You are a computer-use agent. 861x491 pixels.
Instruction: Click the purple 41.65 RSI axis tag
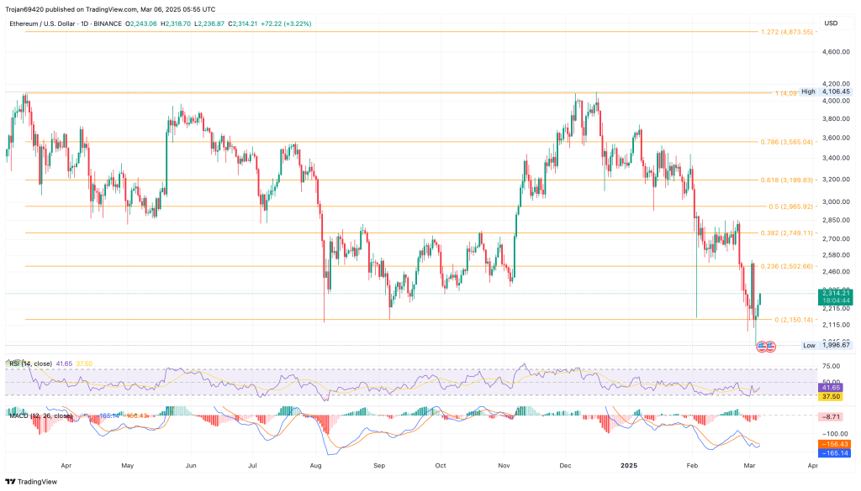click(x=832, y=388)
